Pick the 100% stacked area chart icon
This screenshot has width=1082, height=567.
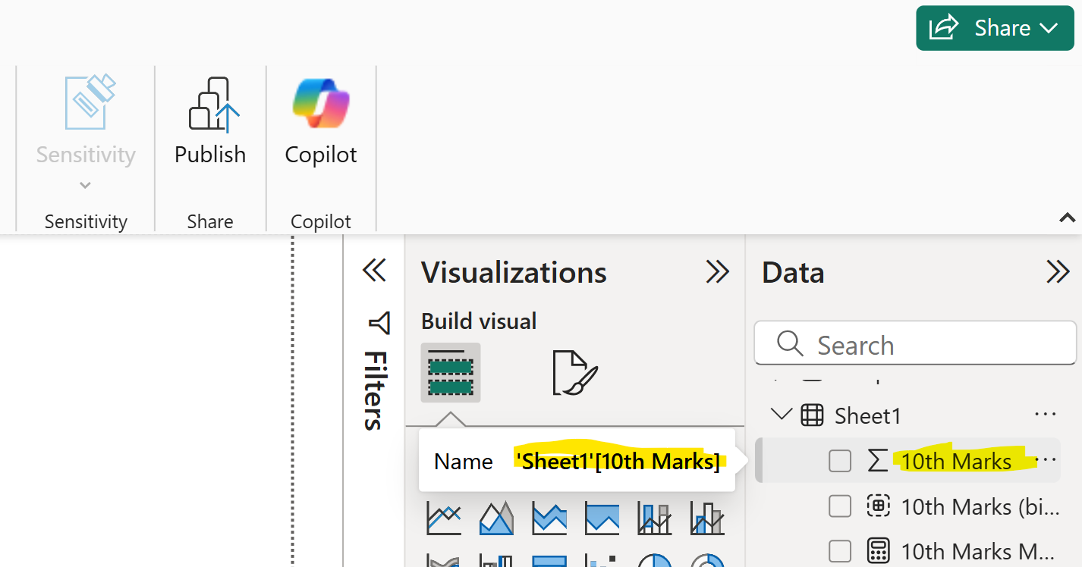[x=602, y=518]
